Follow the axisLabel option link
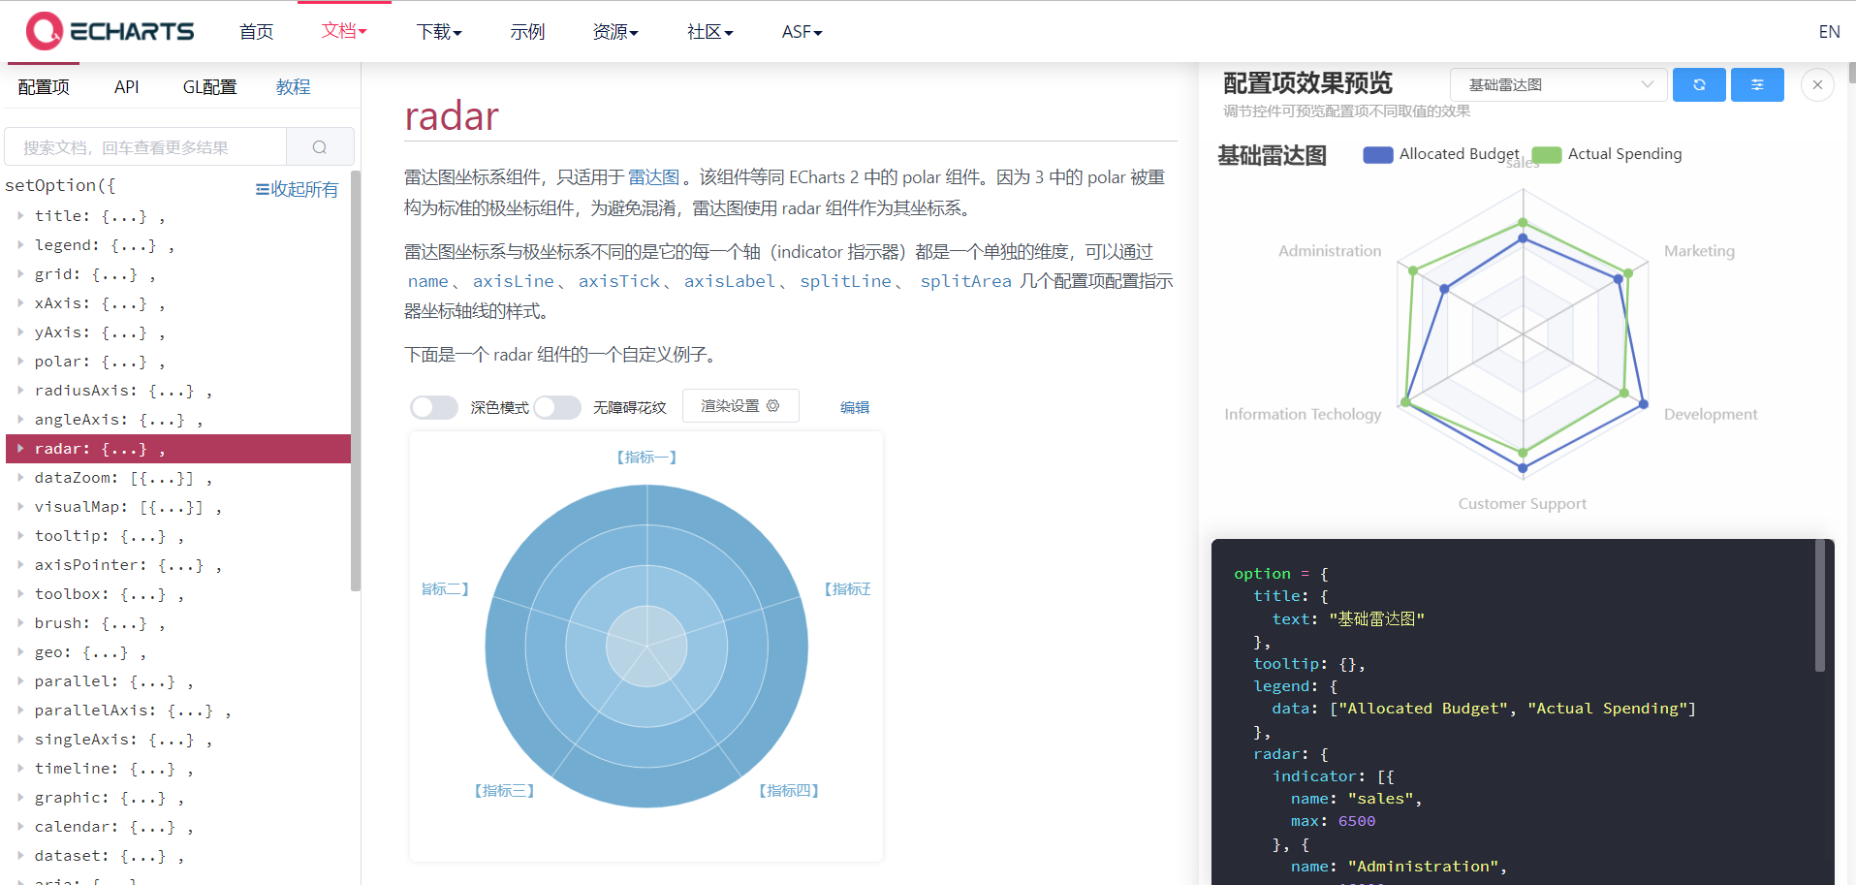1856x885 pixels. point(729,281)
